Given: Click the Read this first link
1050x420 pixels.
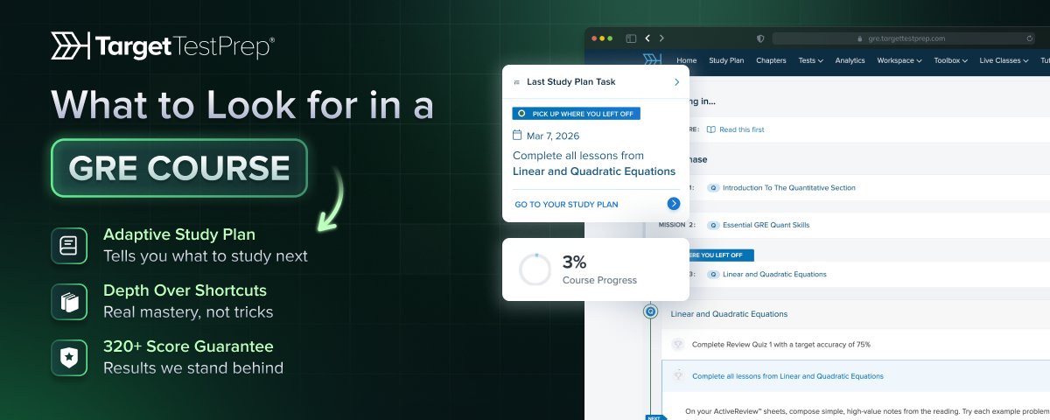Looking at the screenshot, I should [741, 129].
